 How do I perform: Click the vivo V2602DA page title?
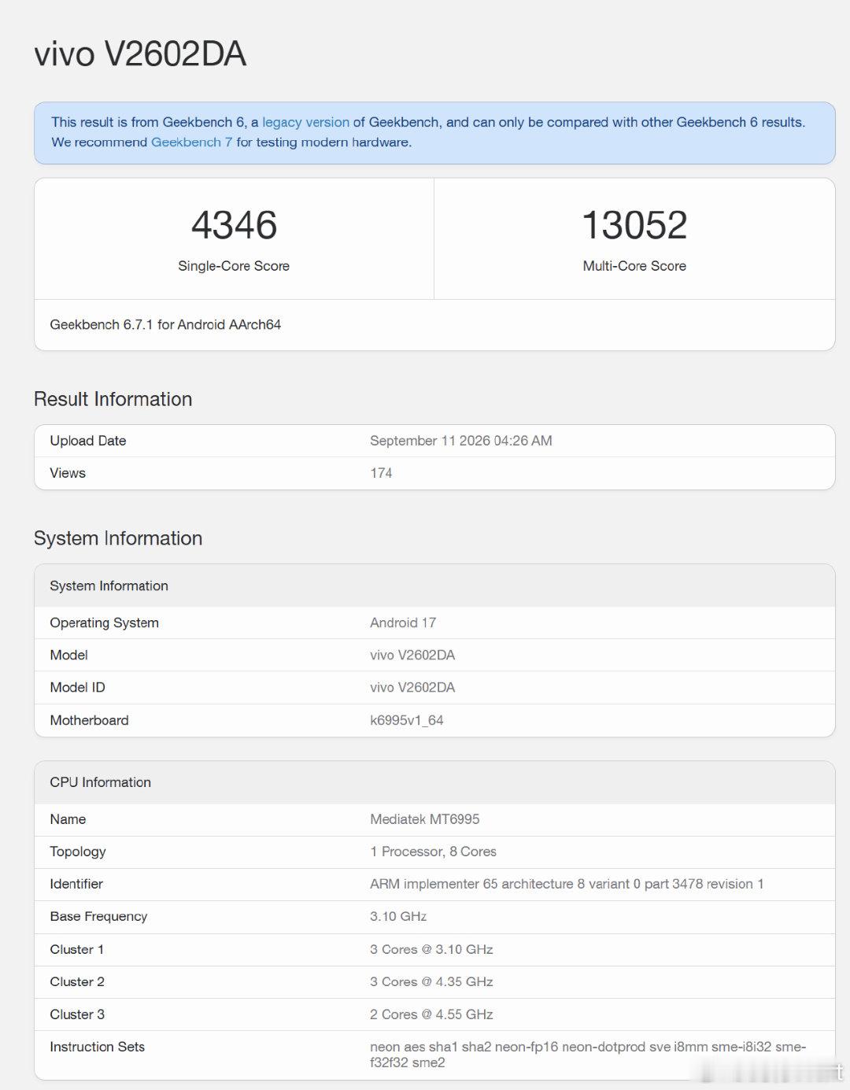[x=140, y=54]
